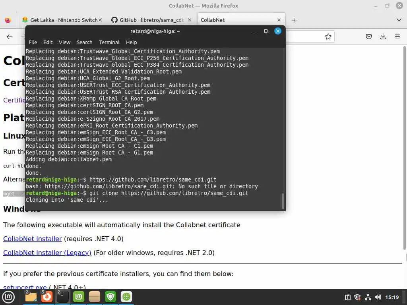The height and width of the screenshot is (305, 407).
Task: Open terminal Search menu
Action: pos(84,42)
